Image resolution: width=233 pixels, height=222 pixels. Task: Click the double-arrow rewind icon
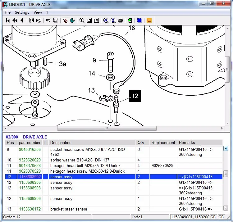[15, 20]
